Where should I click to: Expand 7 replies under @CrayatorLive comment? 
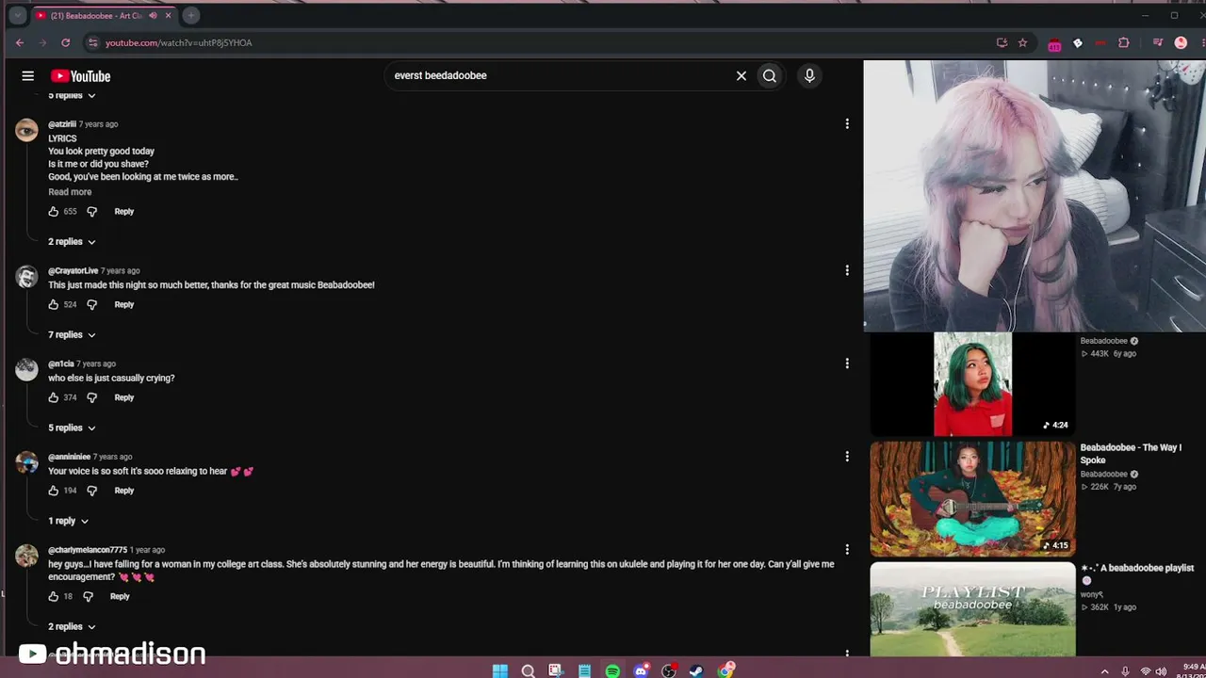tap(72, 335)
